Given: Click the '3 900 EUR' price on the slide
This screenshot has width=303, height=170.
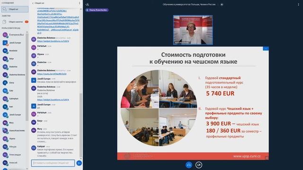Looking at the screenshot, I should pyautogui.click(x=218, y=124).
